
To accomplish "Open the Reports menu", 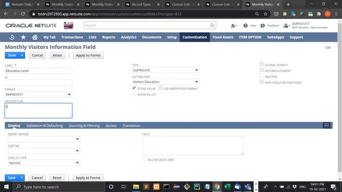I will click(108, 37).
